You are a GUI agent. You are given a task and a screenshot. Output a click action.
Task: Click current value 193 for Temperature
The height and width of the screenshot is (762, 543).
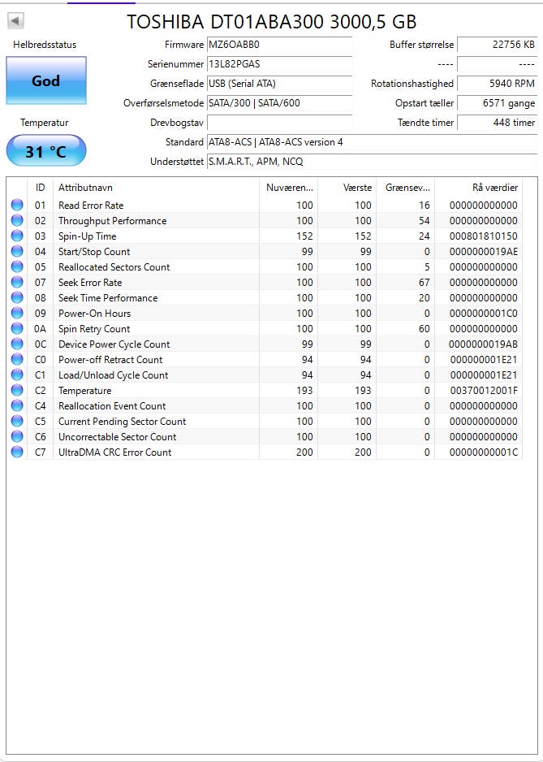point(304,390)
